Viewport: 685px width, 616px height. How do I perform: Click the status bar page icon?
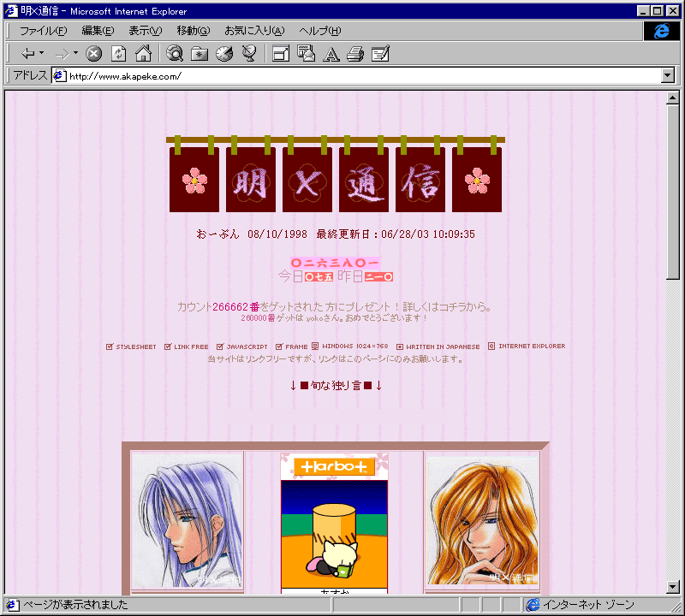[11, 605]
